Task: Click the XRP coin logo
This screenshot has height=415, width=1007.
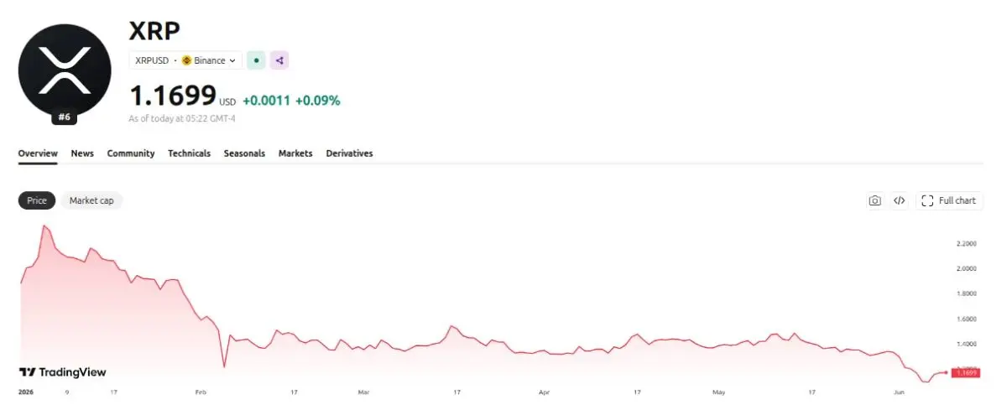Action: click(65, 70)
